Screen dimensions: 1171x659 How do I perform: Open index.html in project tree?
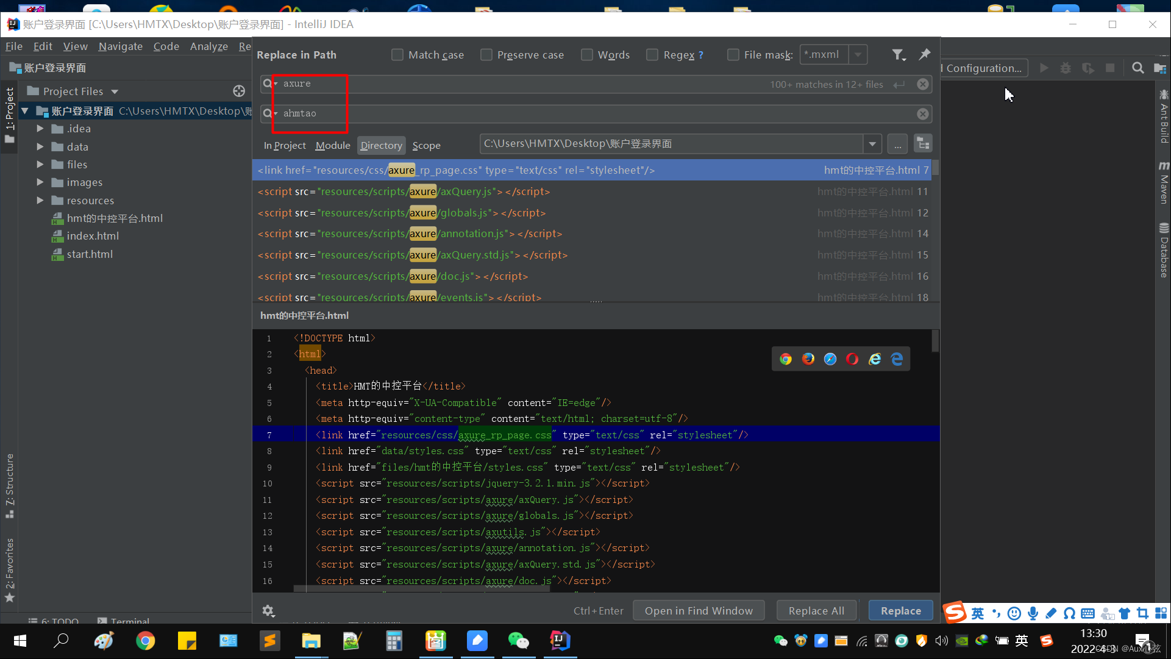(x=93, y=236)
